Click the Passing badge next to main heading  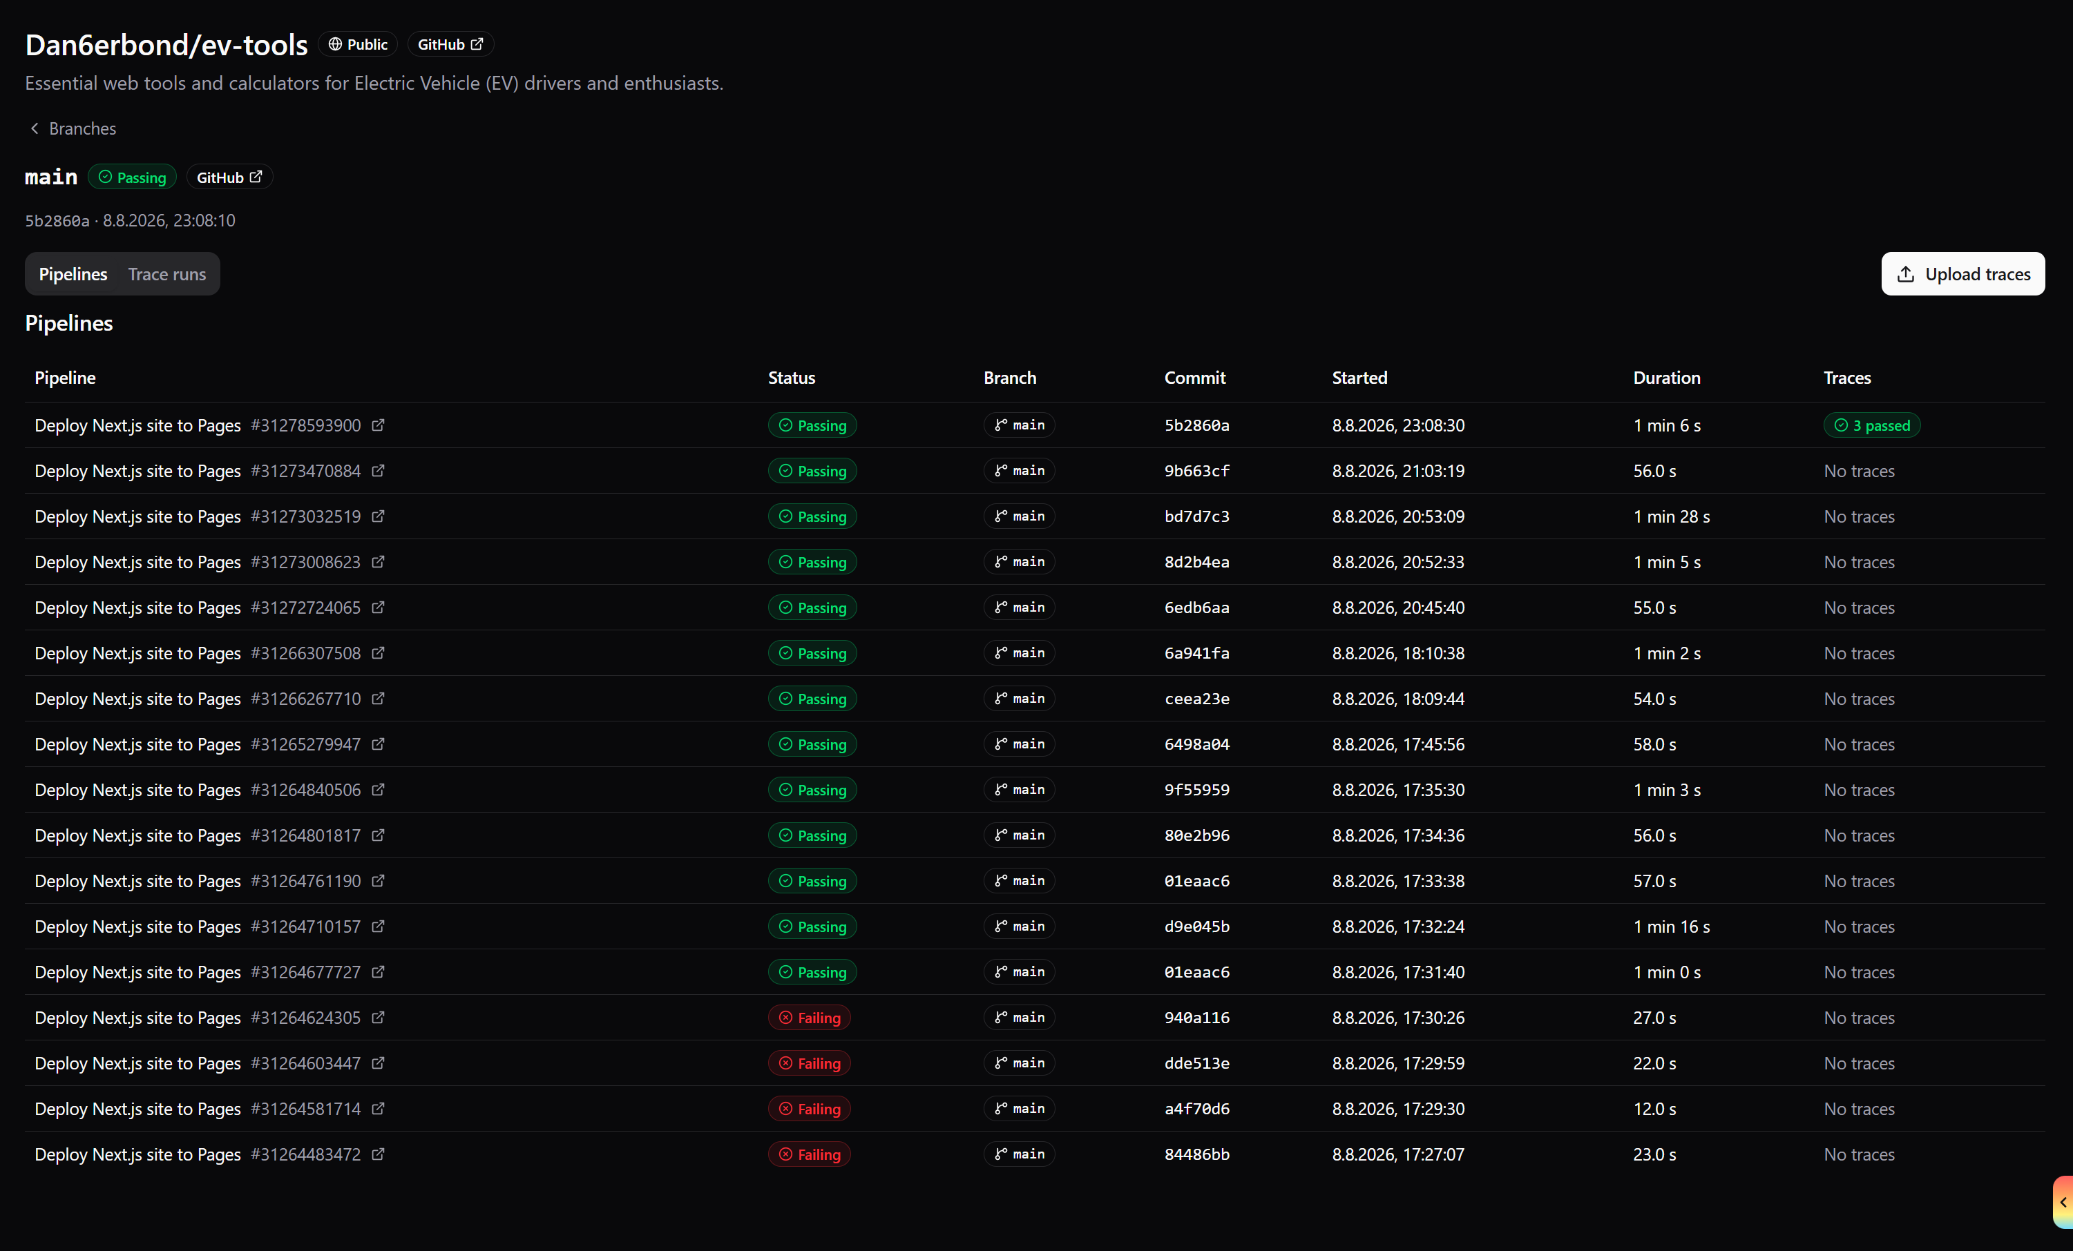pyautogui.click(x=132, y=177)
